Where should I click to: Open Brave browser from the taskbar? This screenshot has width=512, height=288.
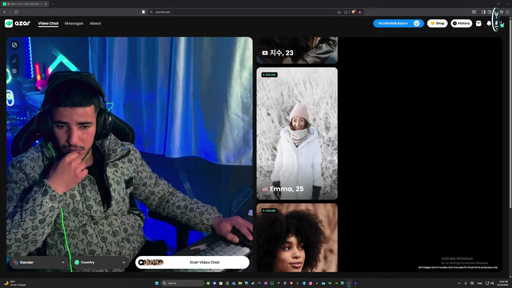[x=291, y=283]
